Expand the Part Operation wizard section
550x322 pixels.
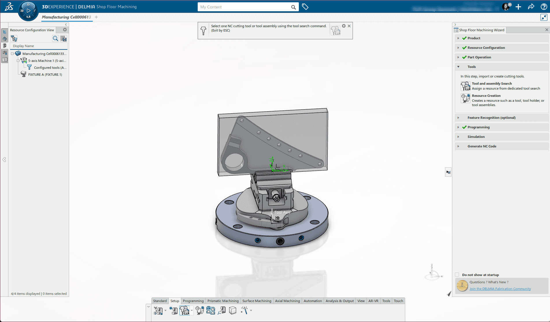pyautogui.click(x=458, y=57)
